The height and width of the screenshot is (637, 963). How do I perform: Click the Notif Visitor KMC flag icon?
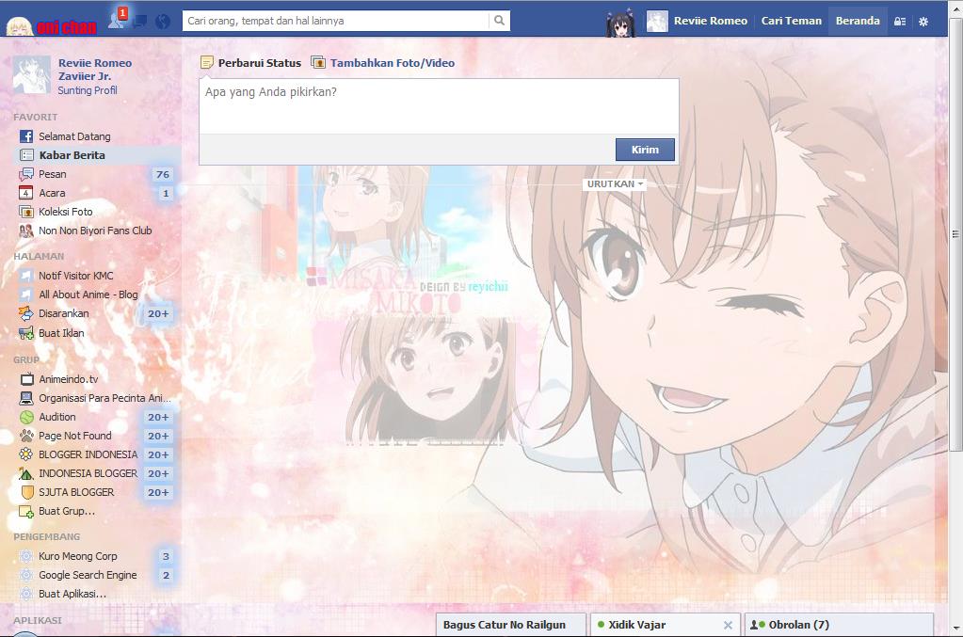point(25,276)
